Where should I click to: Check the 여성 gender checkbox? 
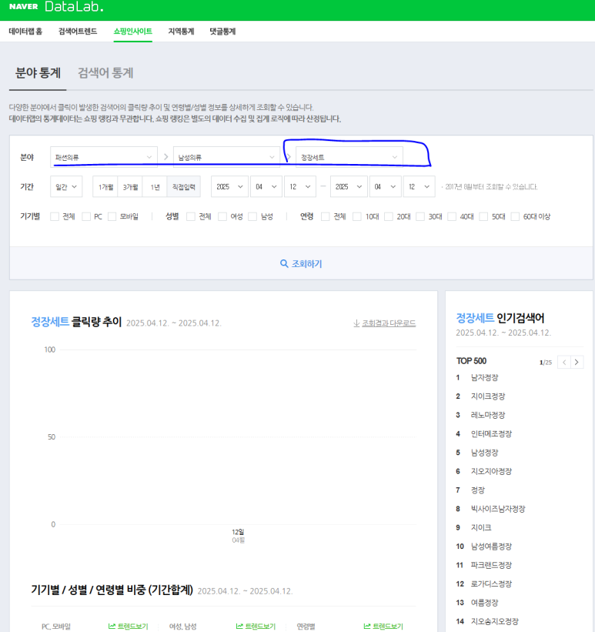coord(222,217)
